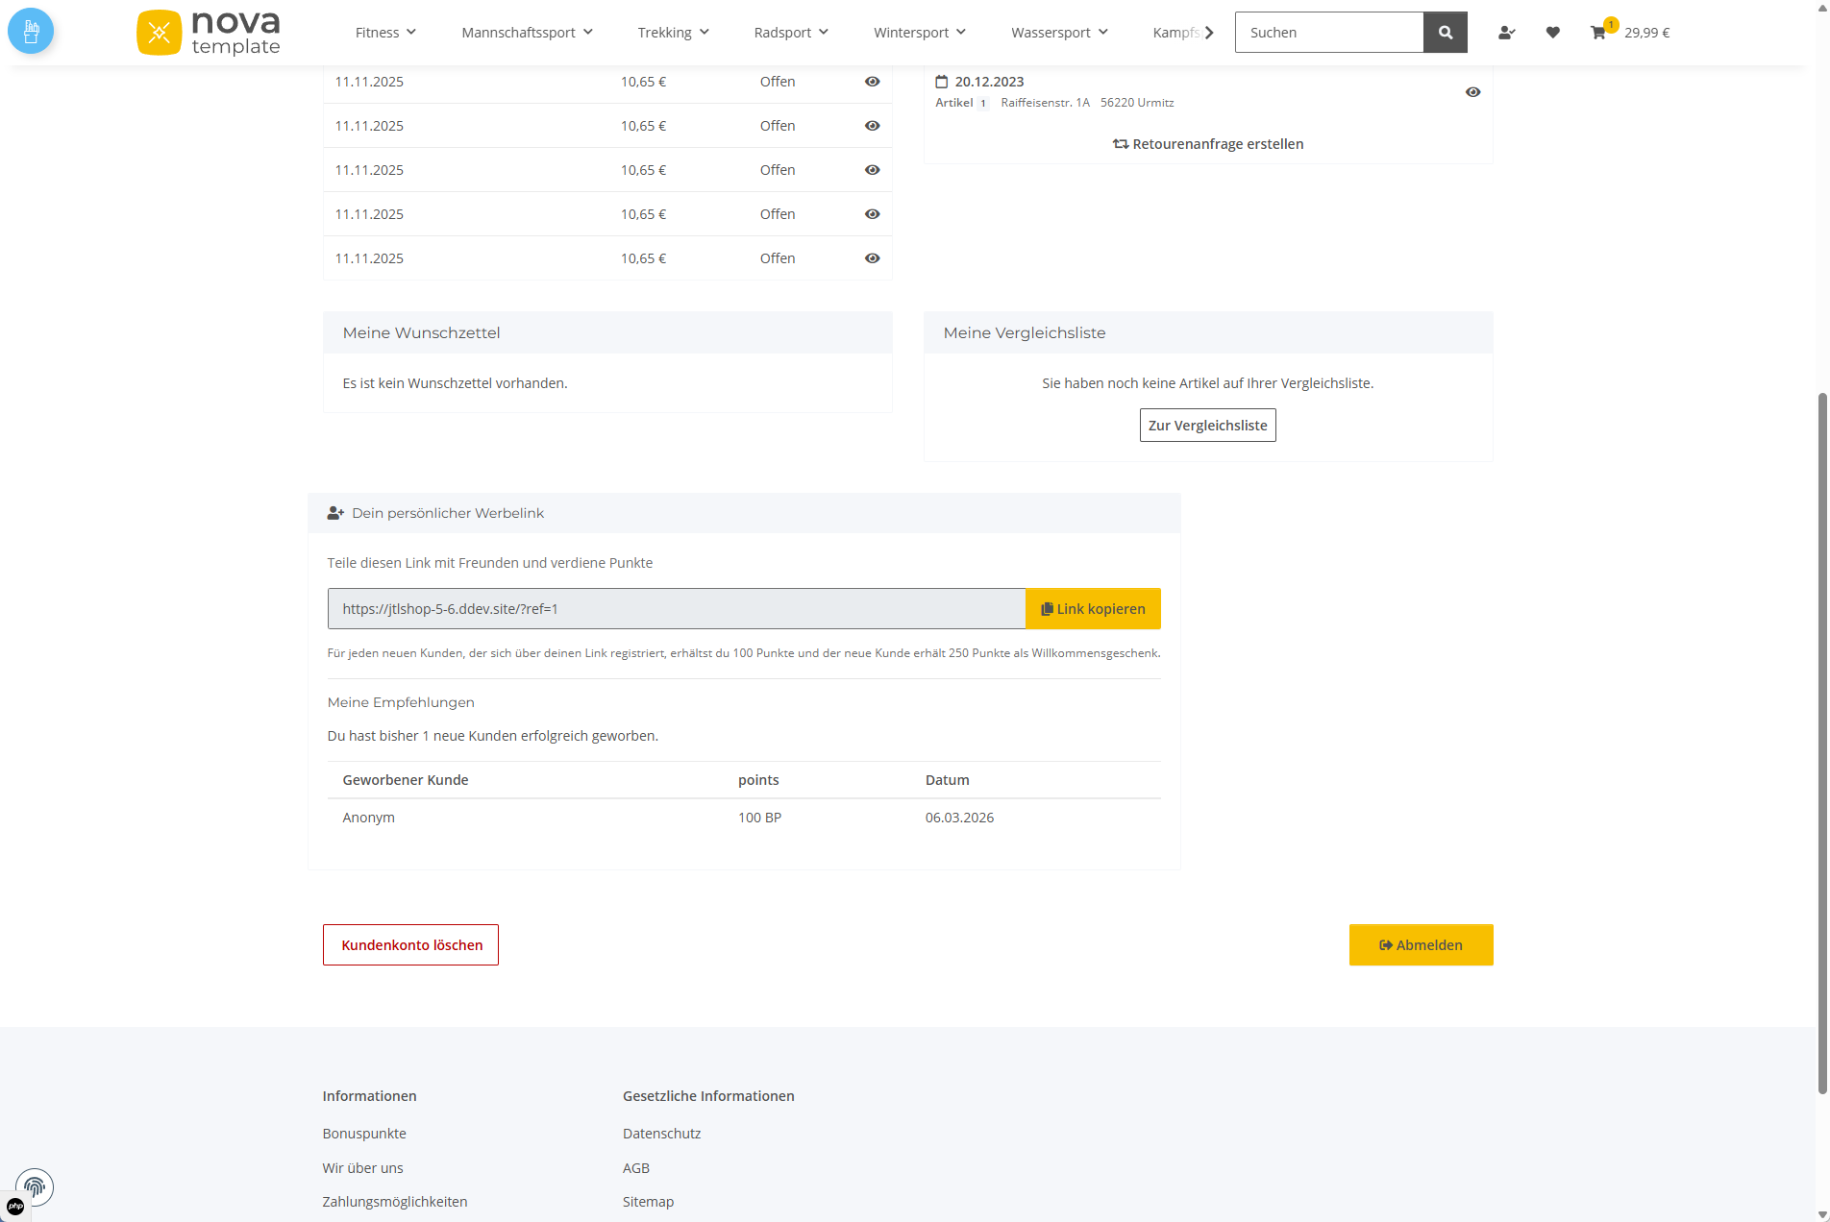The height and width of the screenshot is (1222, 1830).
Task: Open the blue accessibility icon top left
Action: tap(30, 30)
